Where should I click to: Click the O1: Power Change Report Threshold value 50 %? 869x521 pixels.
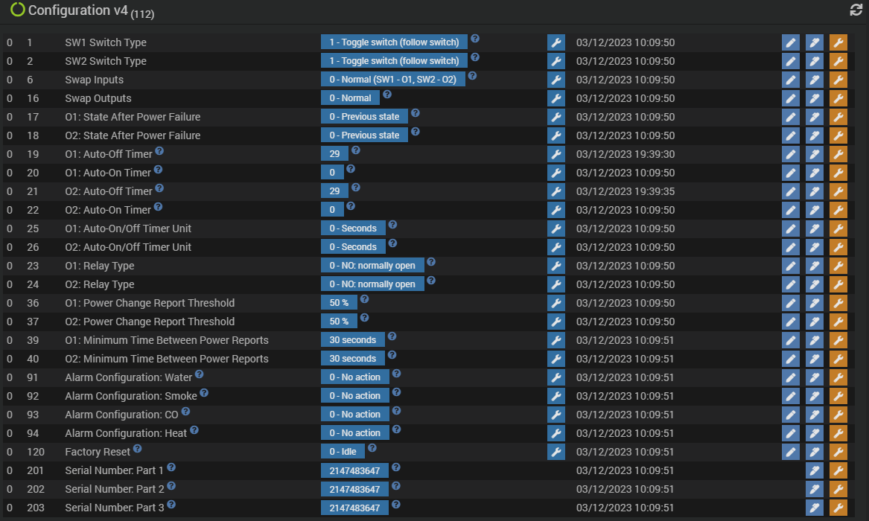tap(339, 303)
